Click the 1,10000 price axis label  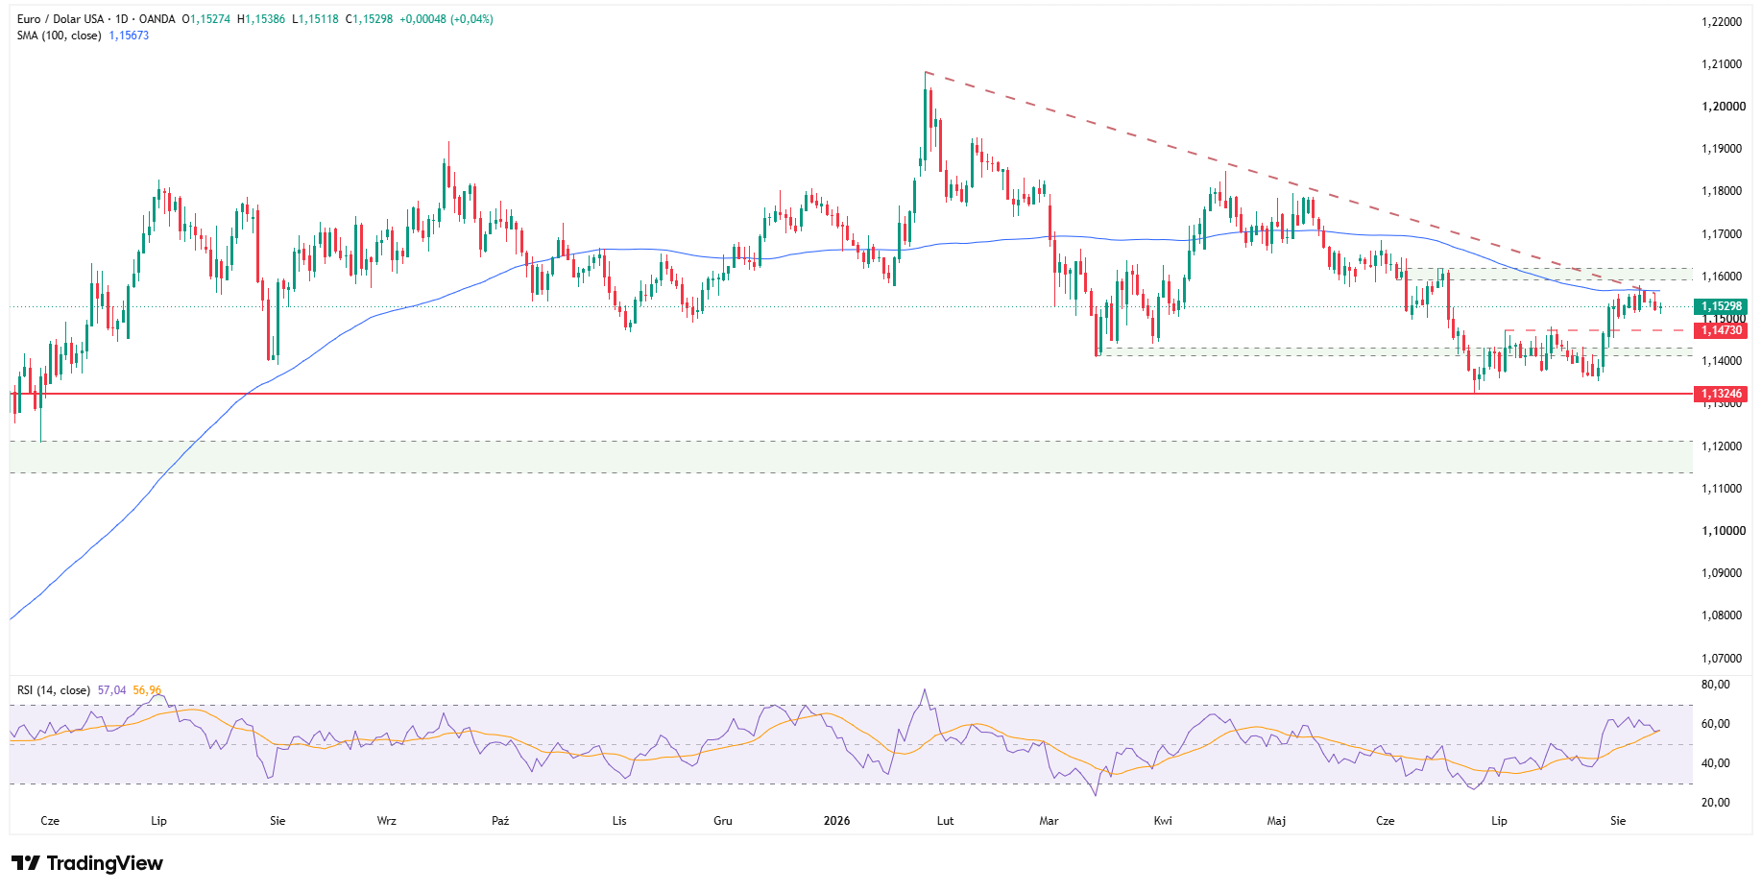[x=1724, y=531]
